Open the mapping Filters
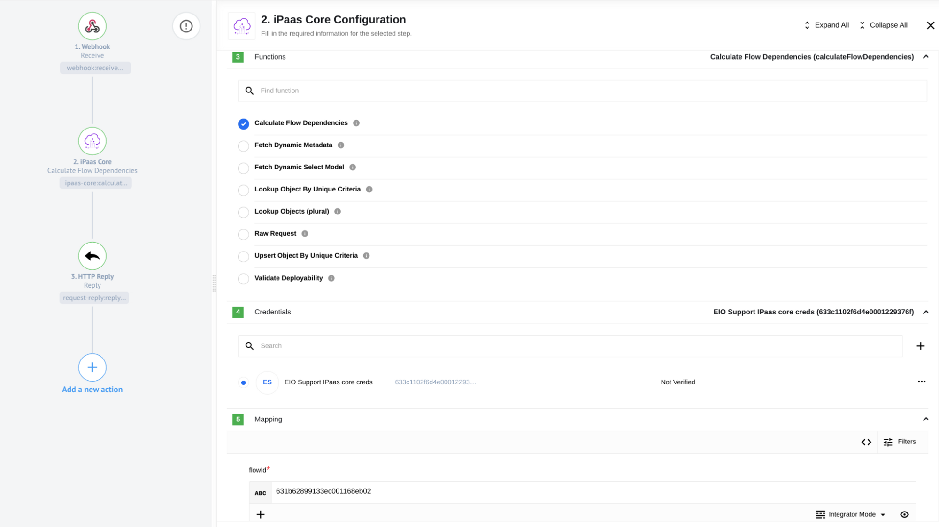Image resolution: width=939 pixels, height=527 pixels. tap(899, 442)
